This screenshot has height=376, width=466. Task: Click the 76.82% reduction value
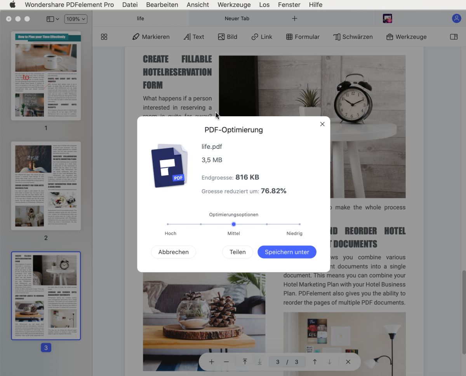[273, 191]
